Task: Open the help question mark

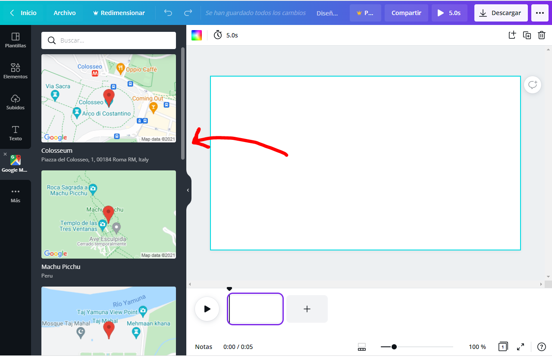Action: [x=542, y=347]
